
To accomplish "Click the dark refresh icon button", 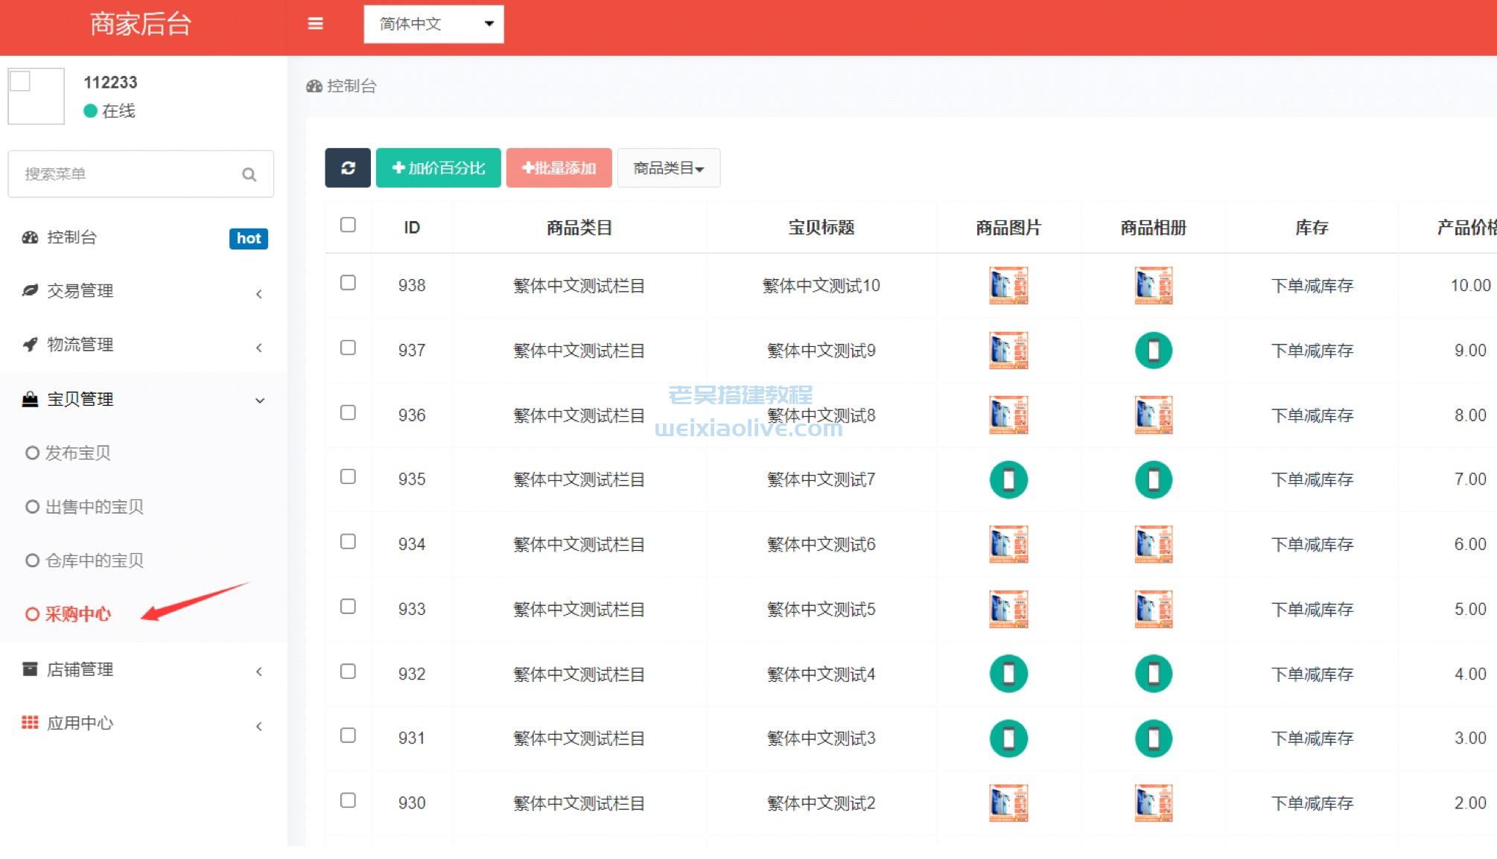I will [348, 167].
